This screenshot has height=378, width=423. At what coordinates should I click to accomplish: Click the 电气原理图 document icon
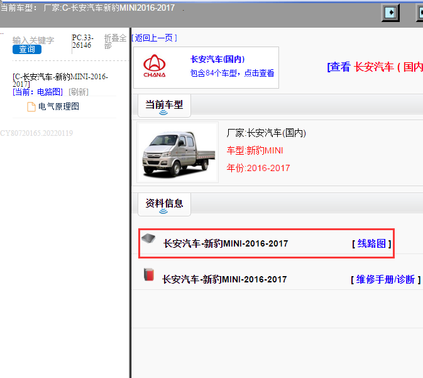coord(31,107)
